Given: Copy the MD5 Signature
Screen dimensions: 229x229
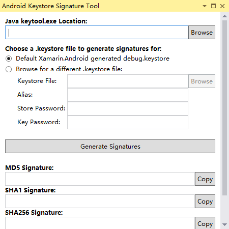Looking at the screenshot, I should 205,179.
